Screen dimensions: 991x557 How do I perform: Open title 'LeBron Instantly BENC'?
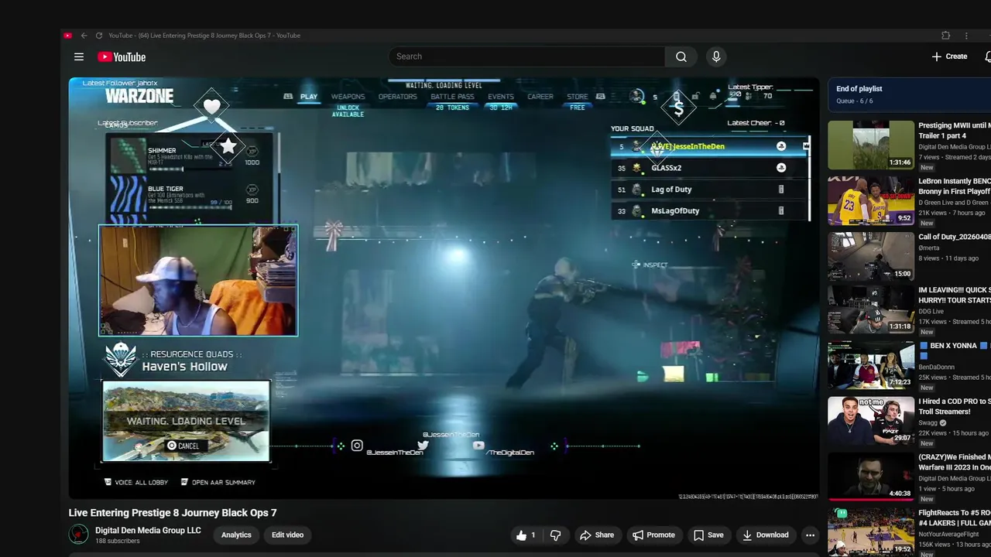(x=955, y=186)
